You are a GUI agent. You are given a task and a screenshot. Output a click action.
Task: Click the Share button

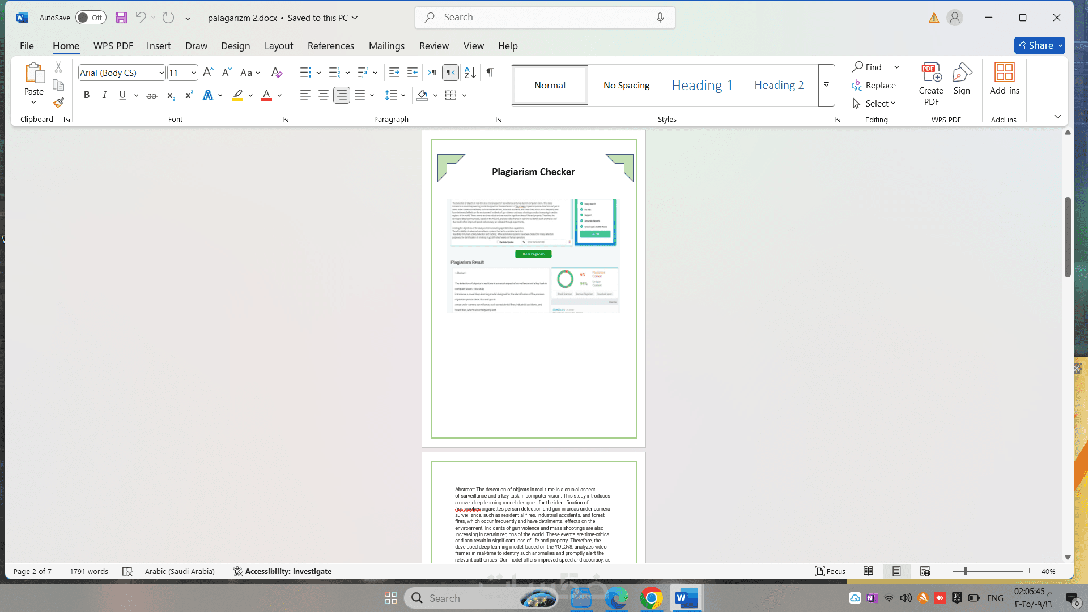coord(1039,45)
